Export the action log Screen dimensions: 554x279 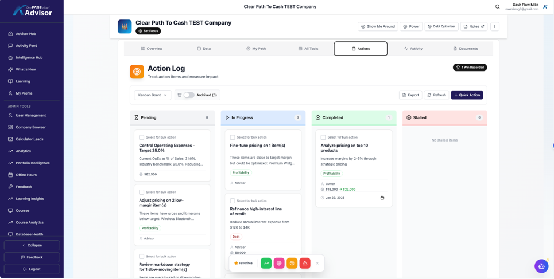[410, 95]
